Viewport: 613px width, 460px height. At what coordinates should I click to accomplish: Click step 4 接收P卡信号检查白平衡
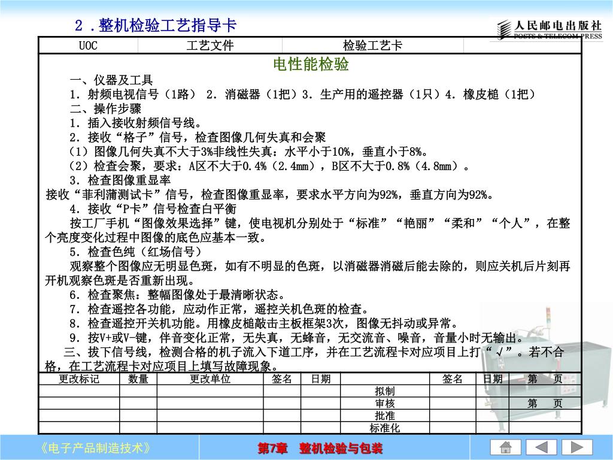(x=153, y=209)
